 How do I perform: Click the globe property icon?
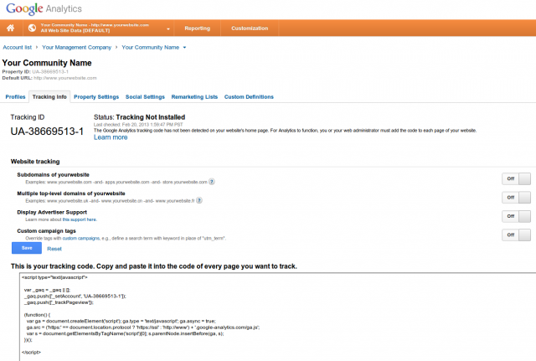coord(32,28)
